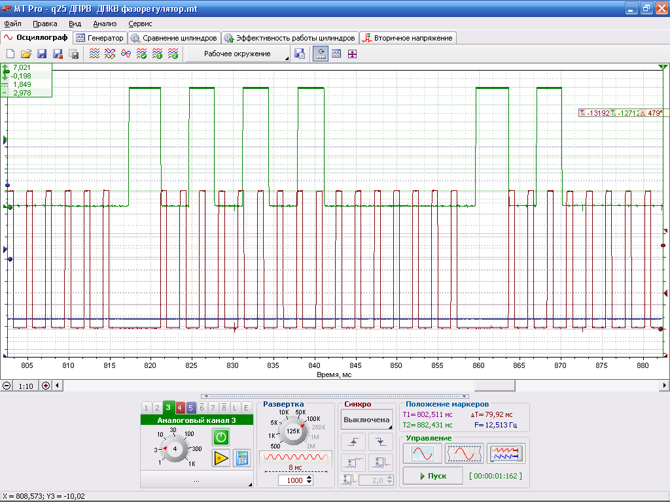Switch to the Сравнение цилиндров tab
Image resolution: width=670 pixels, height=502 pixels.
tap(174, 38)
